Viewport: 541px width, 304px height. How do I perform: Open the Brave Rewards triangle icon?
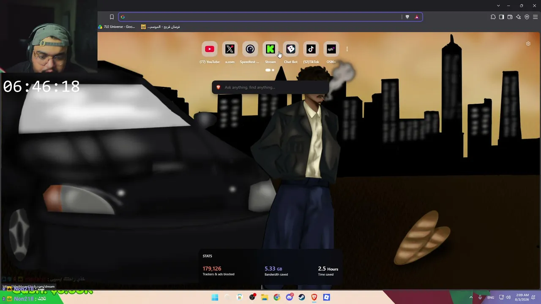point(416,17)
